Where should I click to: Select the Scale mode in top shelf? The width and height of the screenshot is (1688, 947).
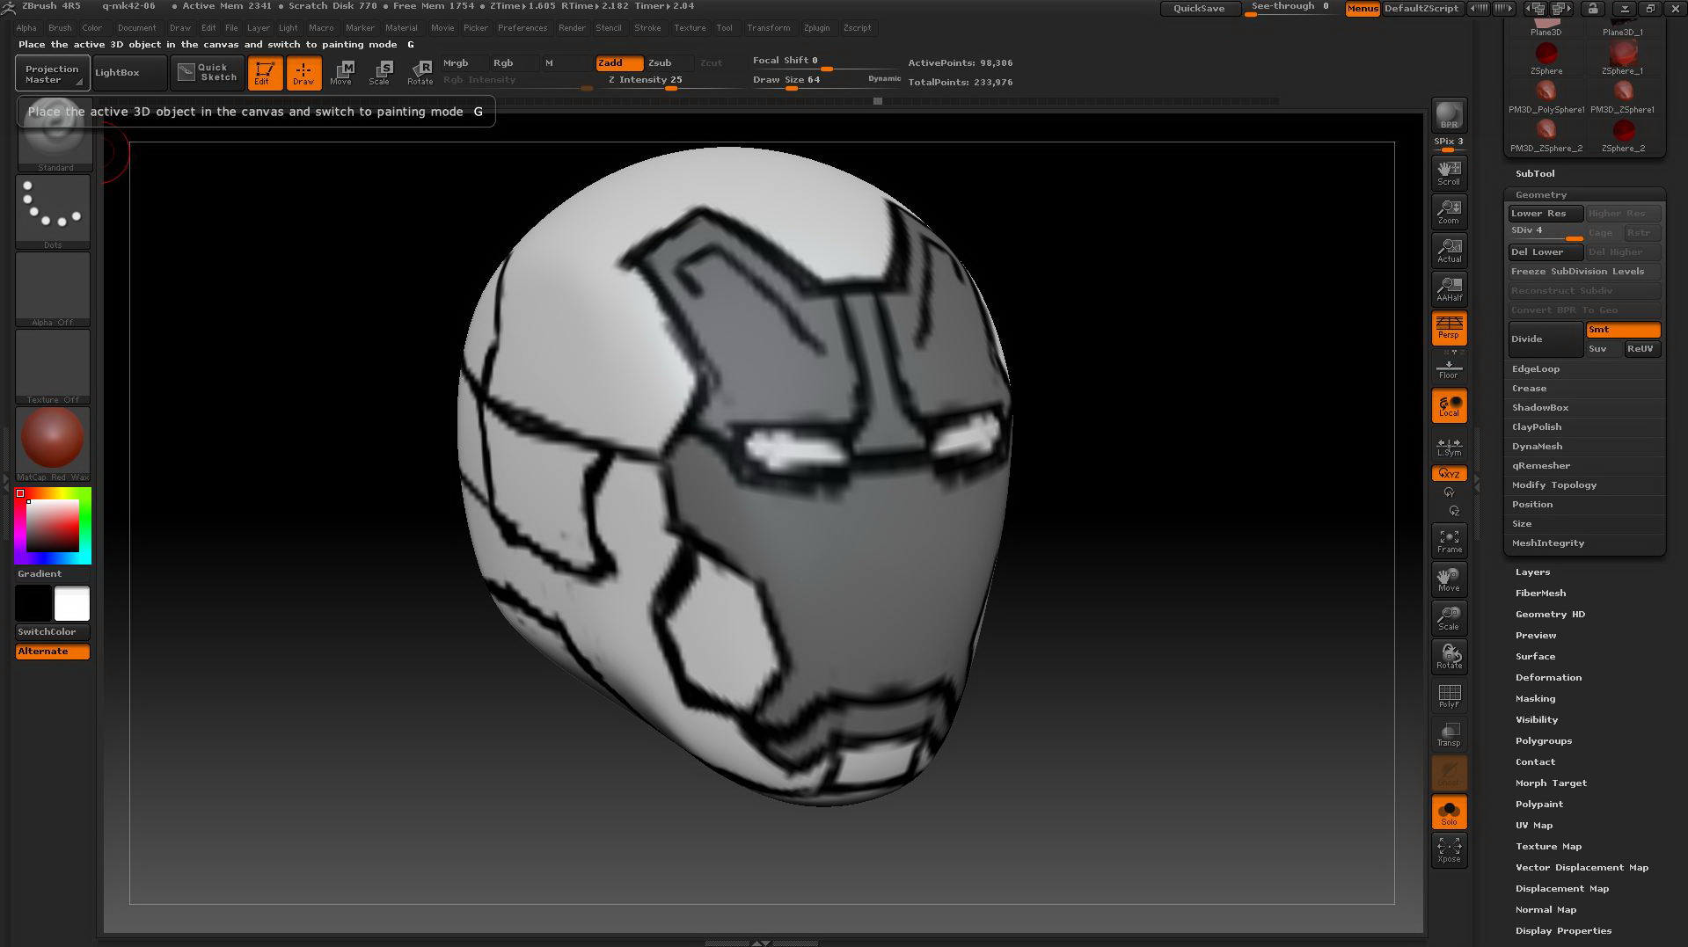click(x=380, y=73)
